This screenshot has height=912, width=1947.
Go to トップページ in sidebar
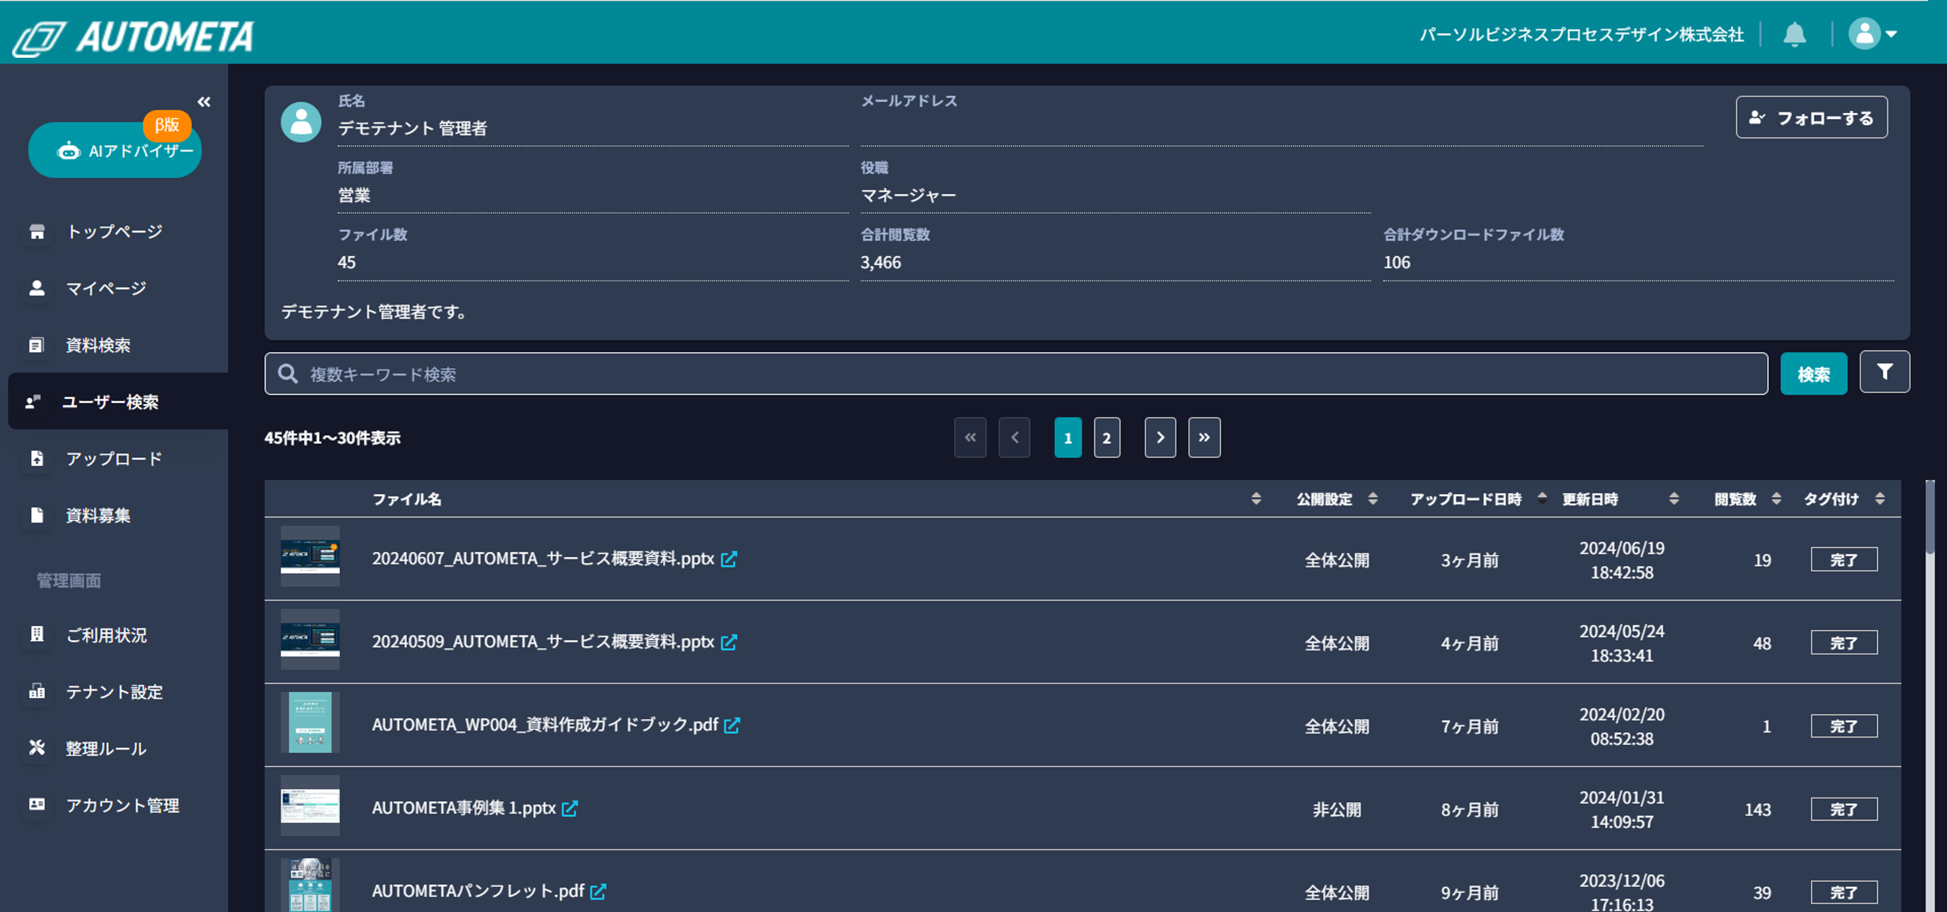pos(115,231)
